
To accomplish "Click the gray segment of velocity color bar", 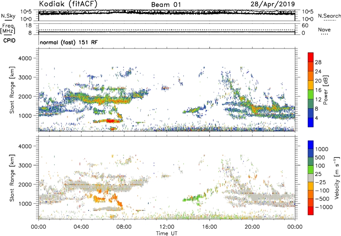I will coord(311,178).
